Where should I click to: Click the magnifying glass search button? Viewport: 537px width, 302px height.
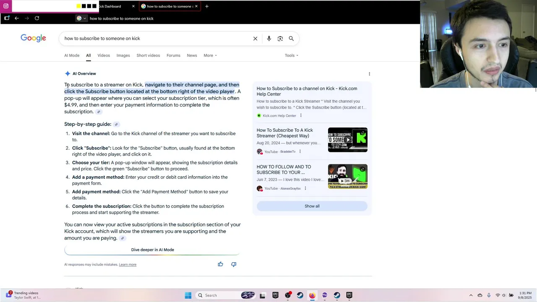pyautogui.click(x=291, y=39)
